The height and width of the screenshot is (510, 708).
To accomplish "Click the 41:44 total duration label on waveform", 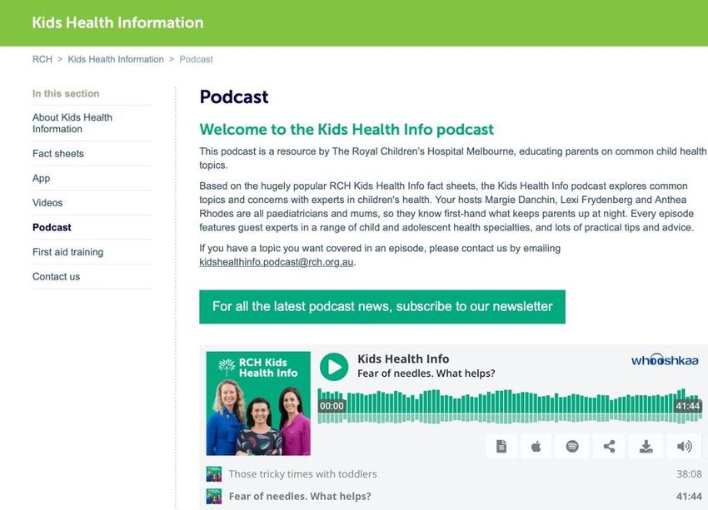I will pyautogui.click(x=688, y=406).
